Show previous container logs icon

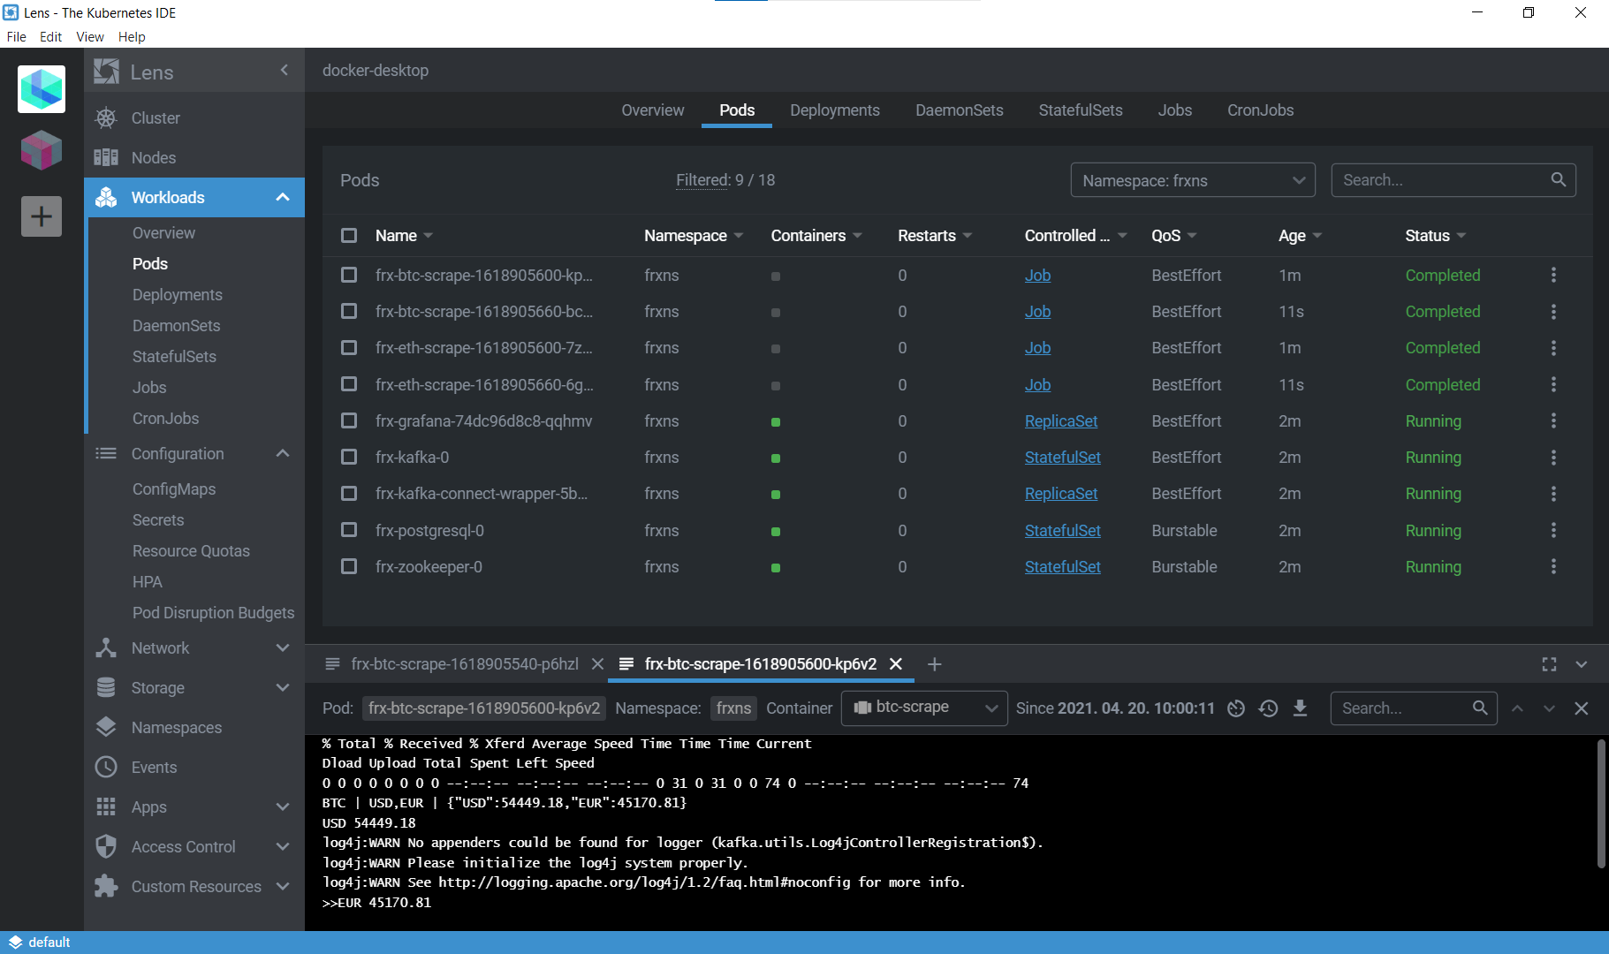[x=1268, y=708]
